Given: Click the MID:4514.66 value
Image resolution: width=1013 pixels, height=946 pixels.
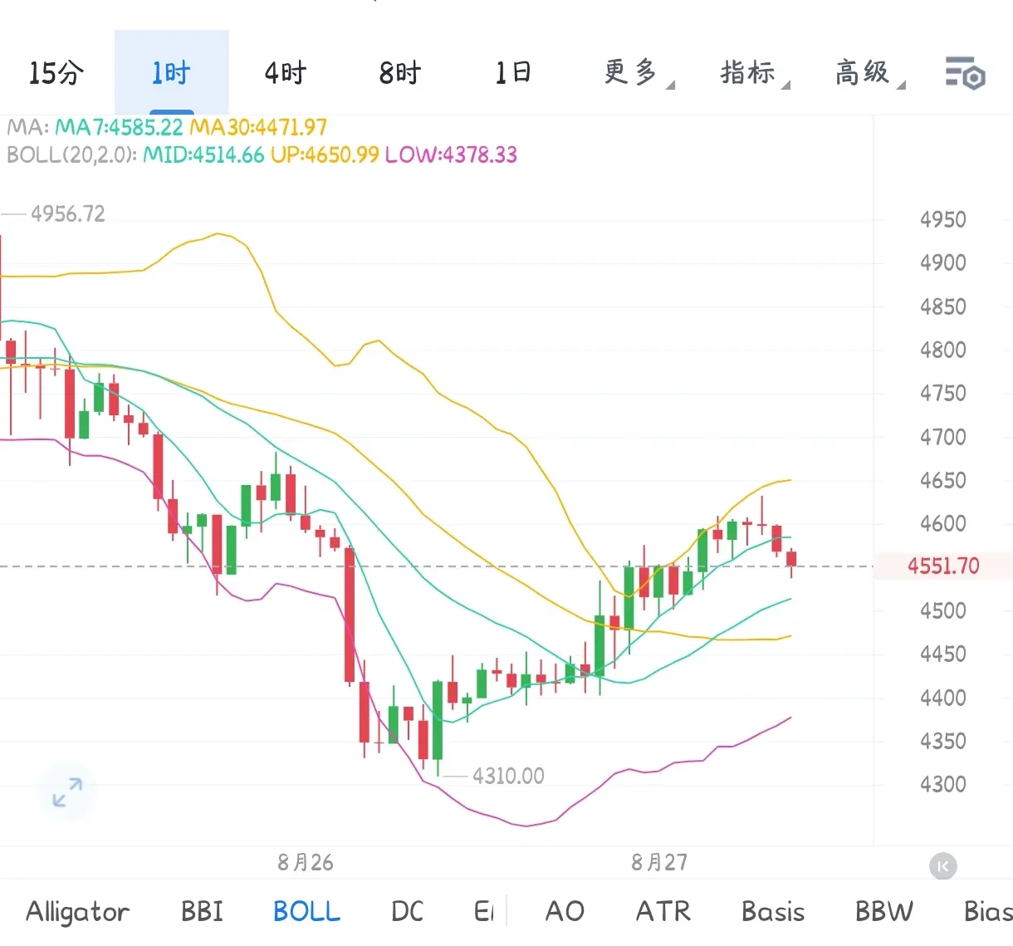Looking at the screenshot, I should click(203, 155).
